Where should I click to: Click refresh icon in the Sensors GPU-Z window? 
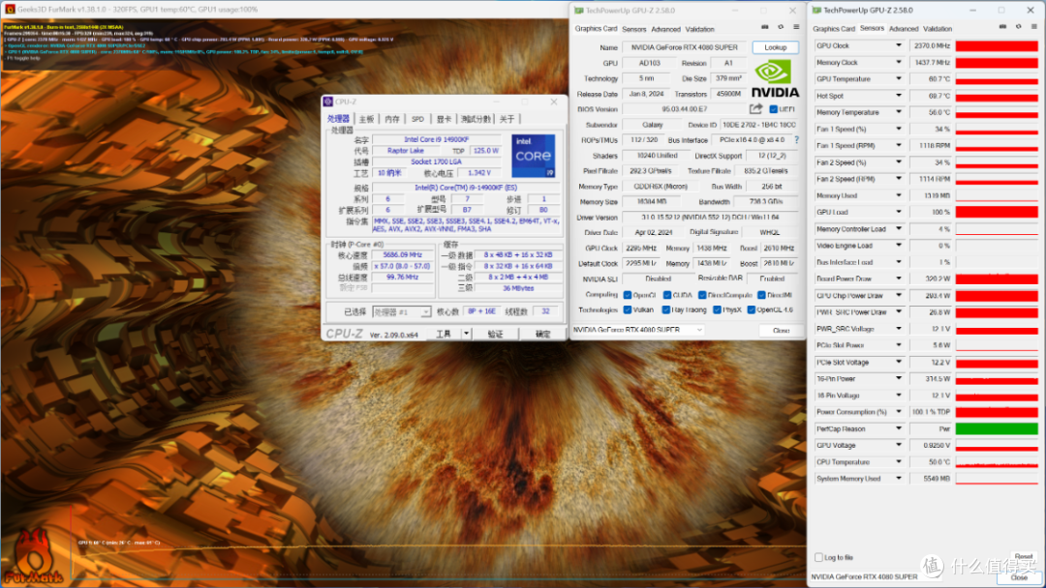(x=1019, y=27)
